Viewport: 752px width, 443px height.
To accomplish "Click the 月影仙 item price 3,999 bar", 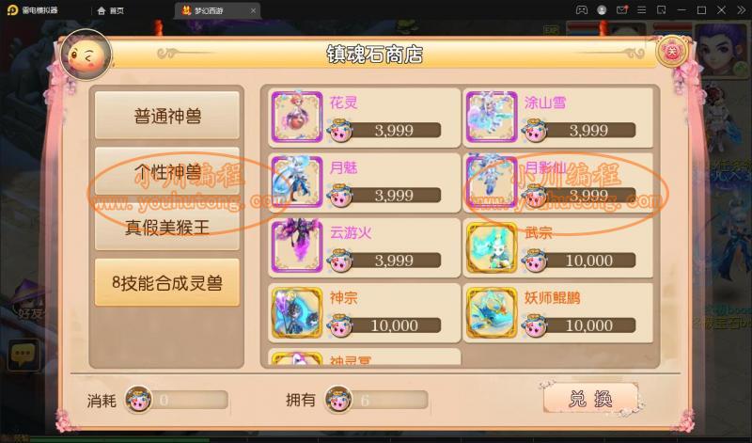I will [x=588, y=196].
